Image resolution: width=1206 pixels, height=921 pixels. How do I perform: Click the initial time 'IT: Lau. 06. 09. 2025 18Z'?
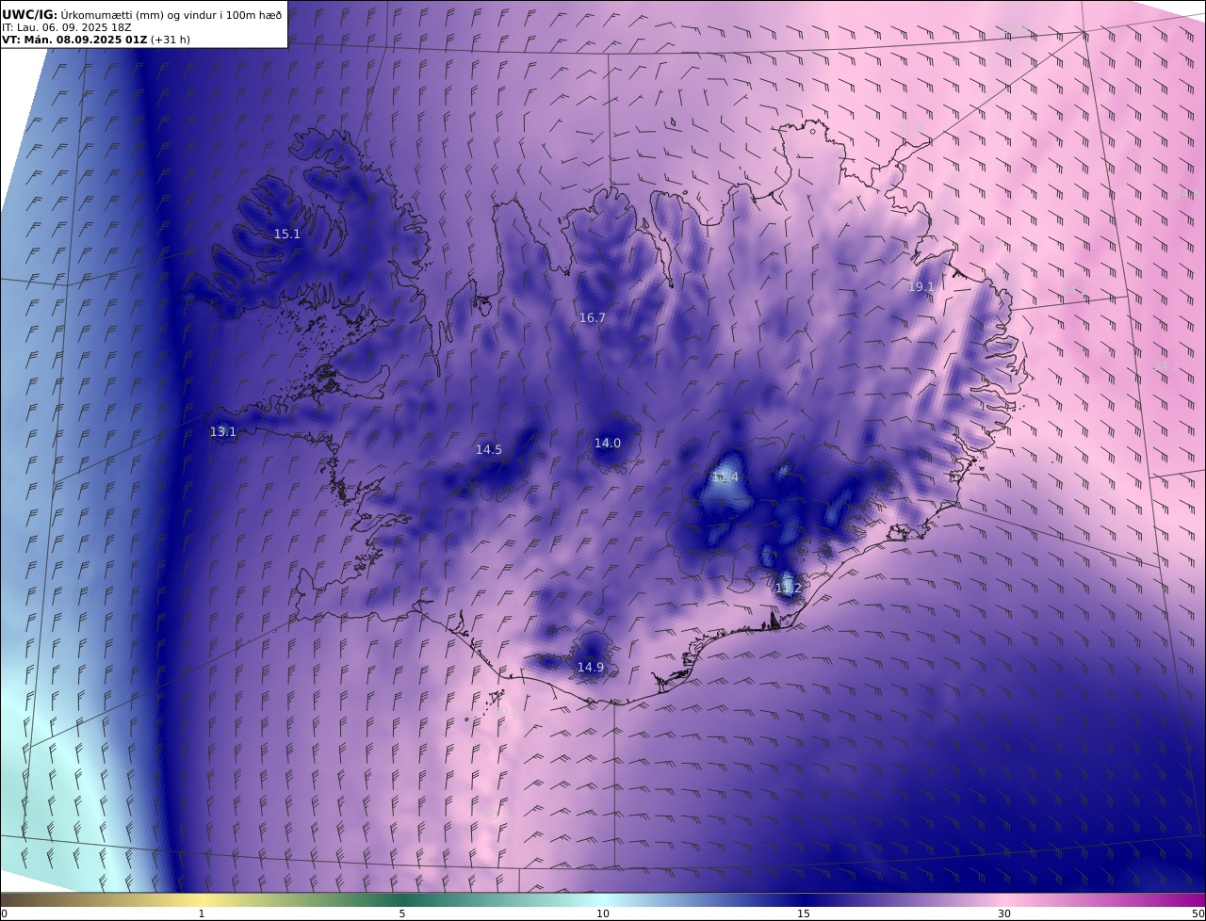click(x=66, y=27)
